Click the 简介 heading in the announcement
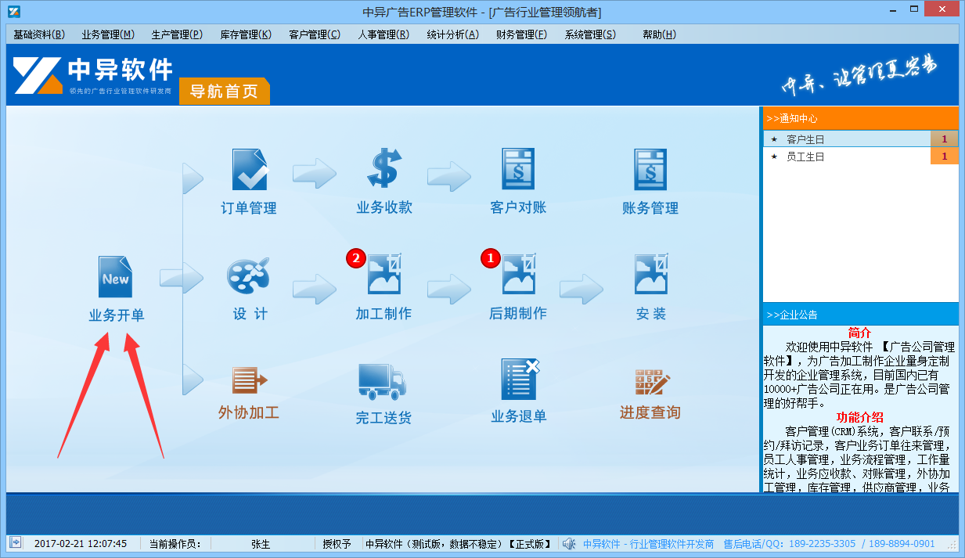 (x=859, y=333)
